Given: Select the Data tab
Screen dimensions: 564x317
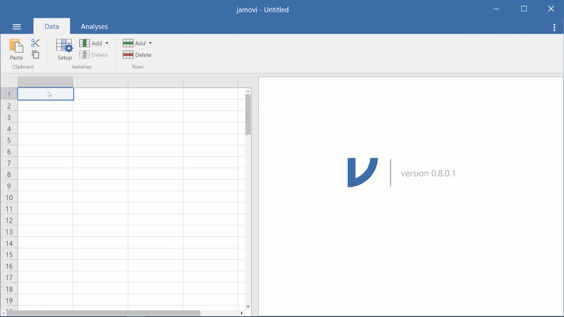Looking at the screenshot, I should (52, 26).
